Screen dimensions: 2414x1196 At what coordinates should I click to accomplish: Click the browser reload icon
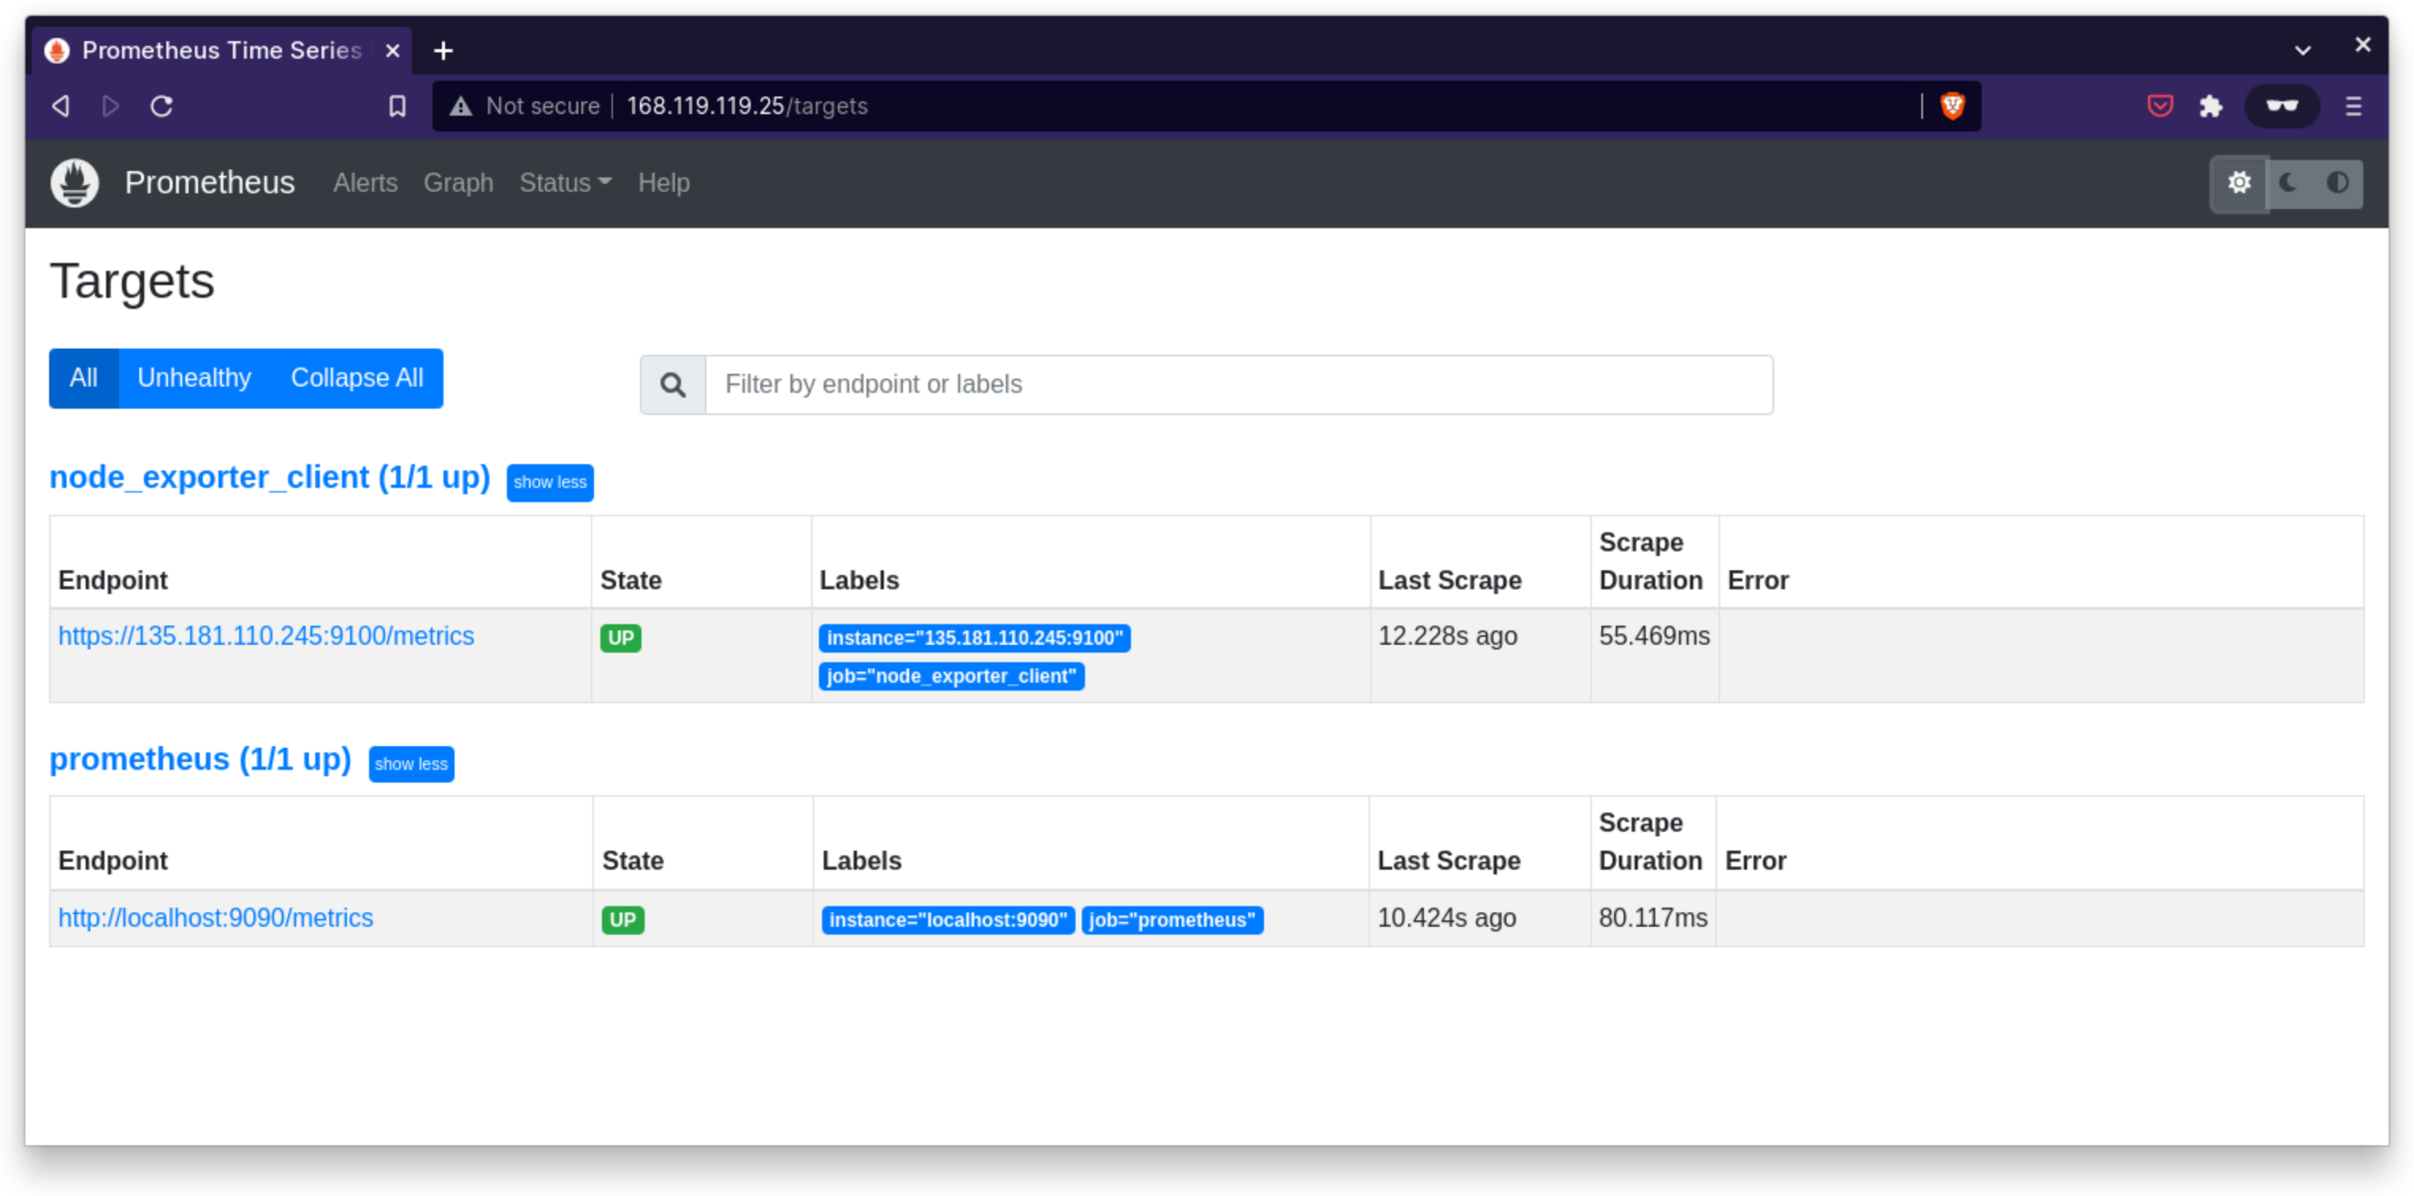[162, 106]
